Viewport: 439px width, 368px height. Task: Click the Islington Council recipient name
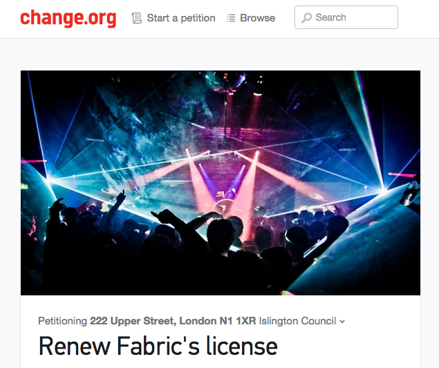pyautogui.click(x=297, y=321)
